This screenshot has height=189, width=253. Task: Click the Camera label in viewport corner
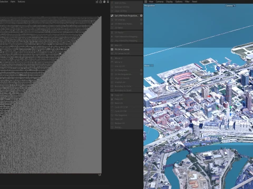click(230, 6)
